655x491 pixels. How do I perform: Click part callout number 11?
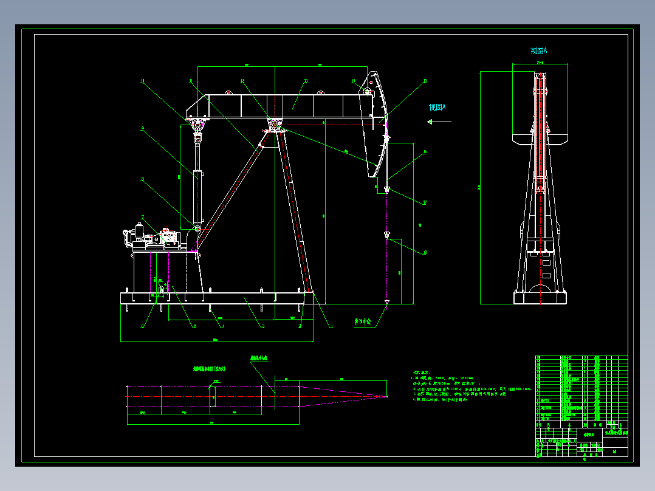coord(191,81)
